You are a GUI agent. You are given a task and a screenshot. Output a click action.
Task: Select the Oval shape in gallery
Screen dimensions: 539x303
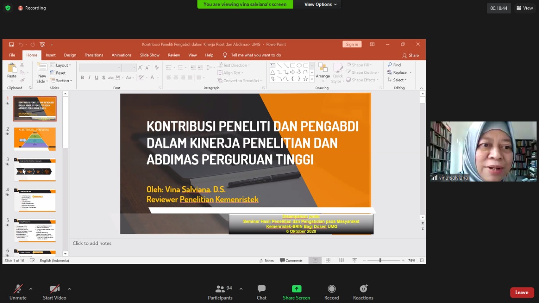[x=299, y=65]
